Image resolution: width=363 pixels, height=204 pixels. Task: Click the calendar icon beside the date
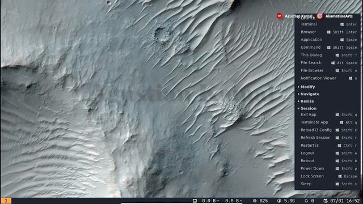click(326, 201)
